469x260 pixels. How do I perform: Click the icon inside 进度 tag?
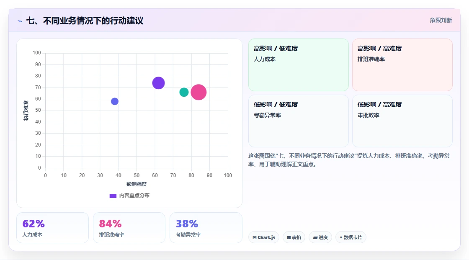(x=315, y=237)
